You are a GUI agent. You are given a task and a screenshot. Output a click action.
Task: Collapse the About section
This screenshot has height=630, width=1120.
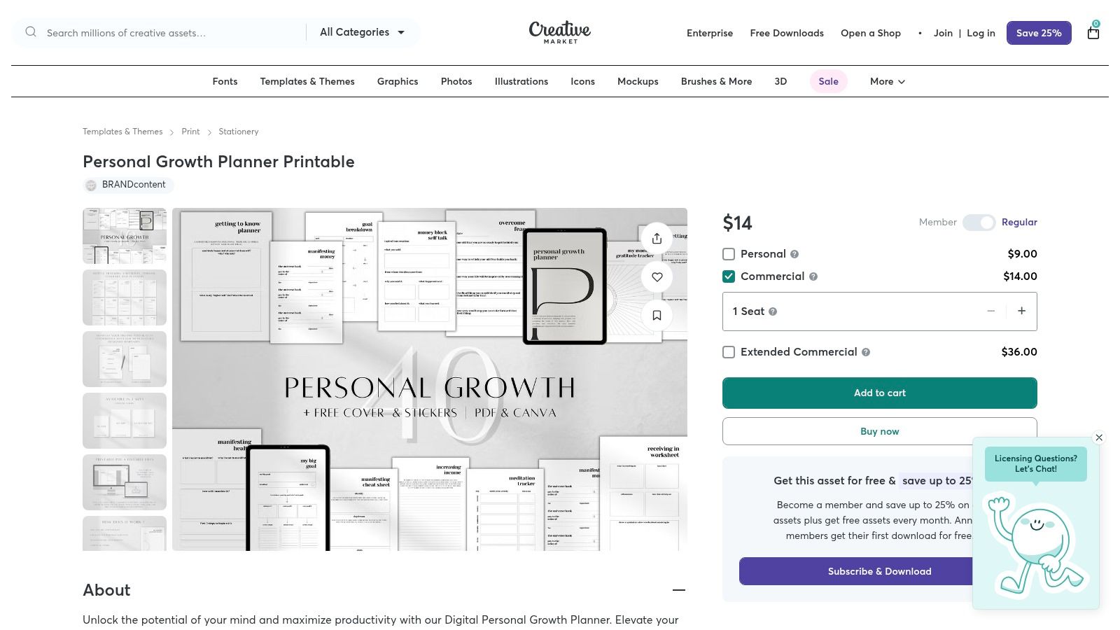tap(678, 590)
